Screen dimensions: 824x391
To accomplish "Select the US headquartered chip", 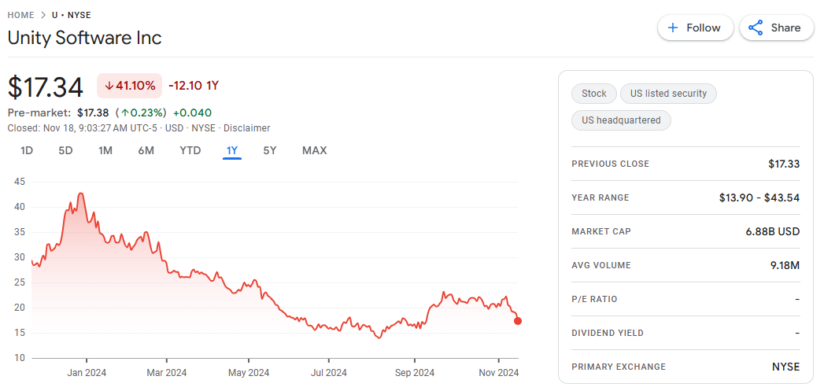I will (621, 120).
